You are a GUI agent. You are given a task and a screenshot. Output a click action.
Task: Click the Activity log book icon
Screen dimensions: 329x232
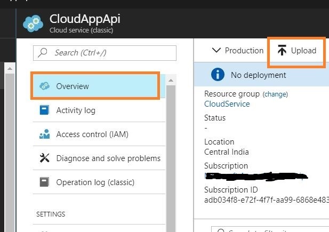(x=45, y=110)
